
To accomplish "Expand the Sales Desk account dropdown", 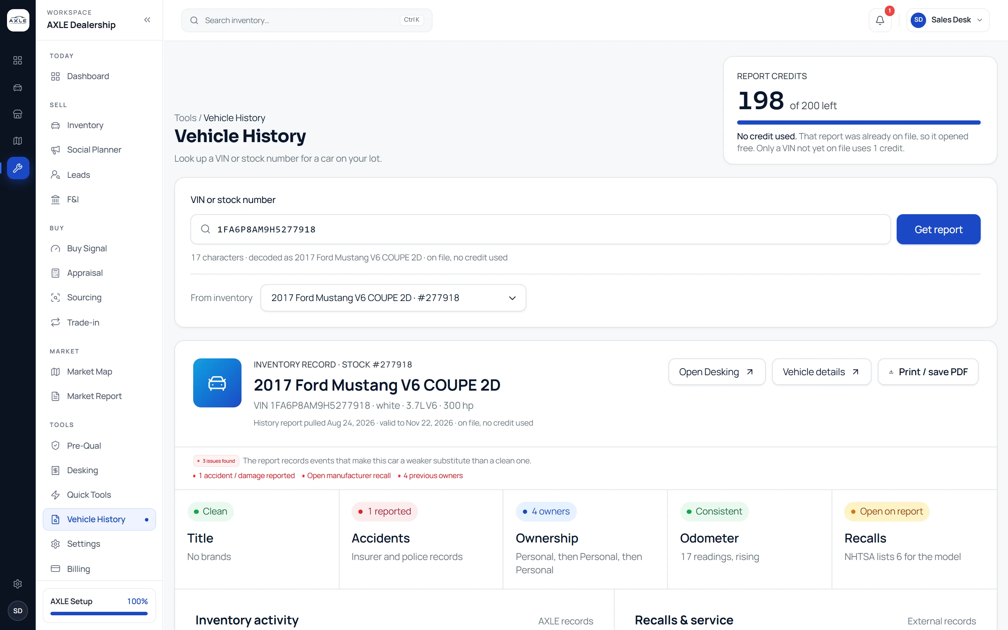I will point(947,20).
